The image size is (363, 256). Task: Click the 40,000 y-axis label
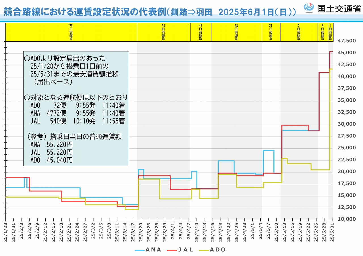pyautogui.click(x=347, y=76)
